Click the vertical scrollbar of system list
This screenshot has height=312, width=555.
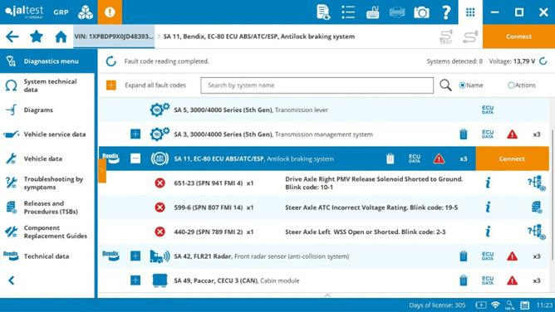pyautogui.click(x=553, y=196)
